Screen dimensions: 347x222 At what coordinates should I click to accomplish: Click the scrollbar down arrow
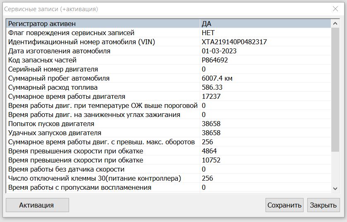[335, 188]
